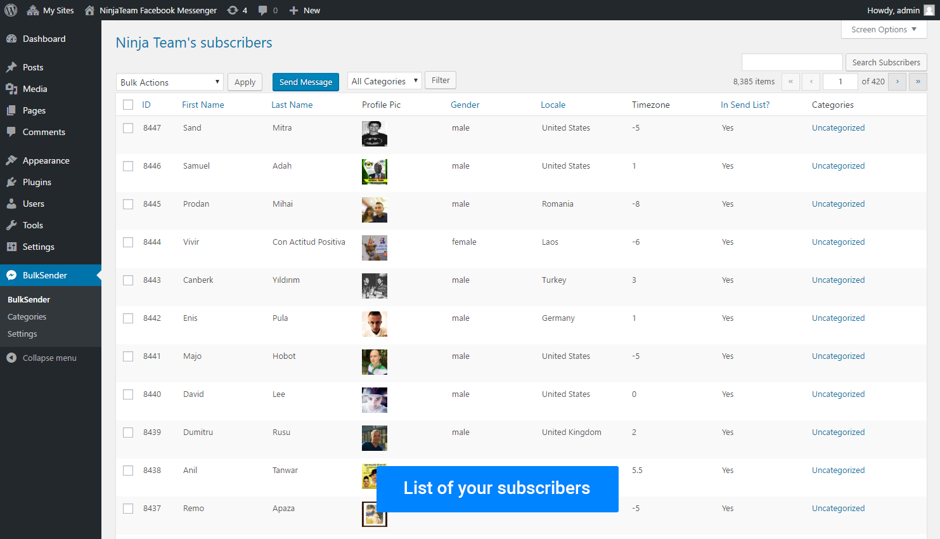Sort by Last Name column
This screenshot has width=940, height=539.
tap(292, 105)
